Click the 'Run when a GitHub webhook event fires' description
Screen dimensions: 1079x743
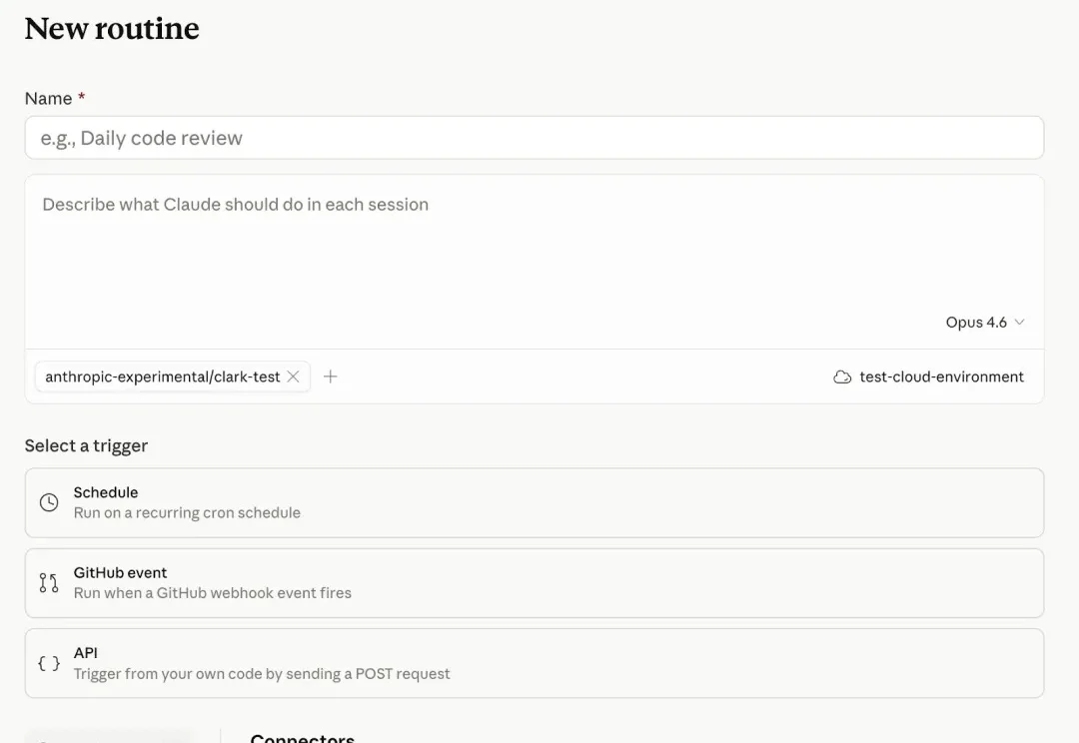pyautogui.click(x=212, y=592)
